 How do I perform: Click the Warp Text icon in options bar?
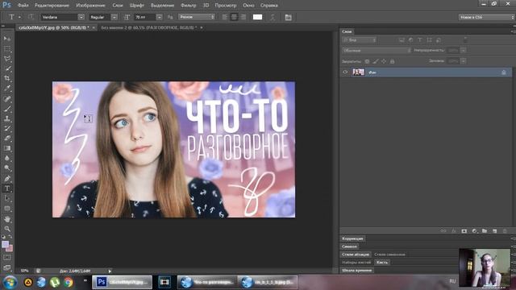(273, 17)
